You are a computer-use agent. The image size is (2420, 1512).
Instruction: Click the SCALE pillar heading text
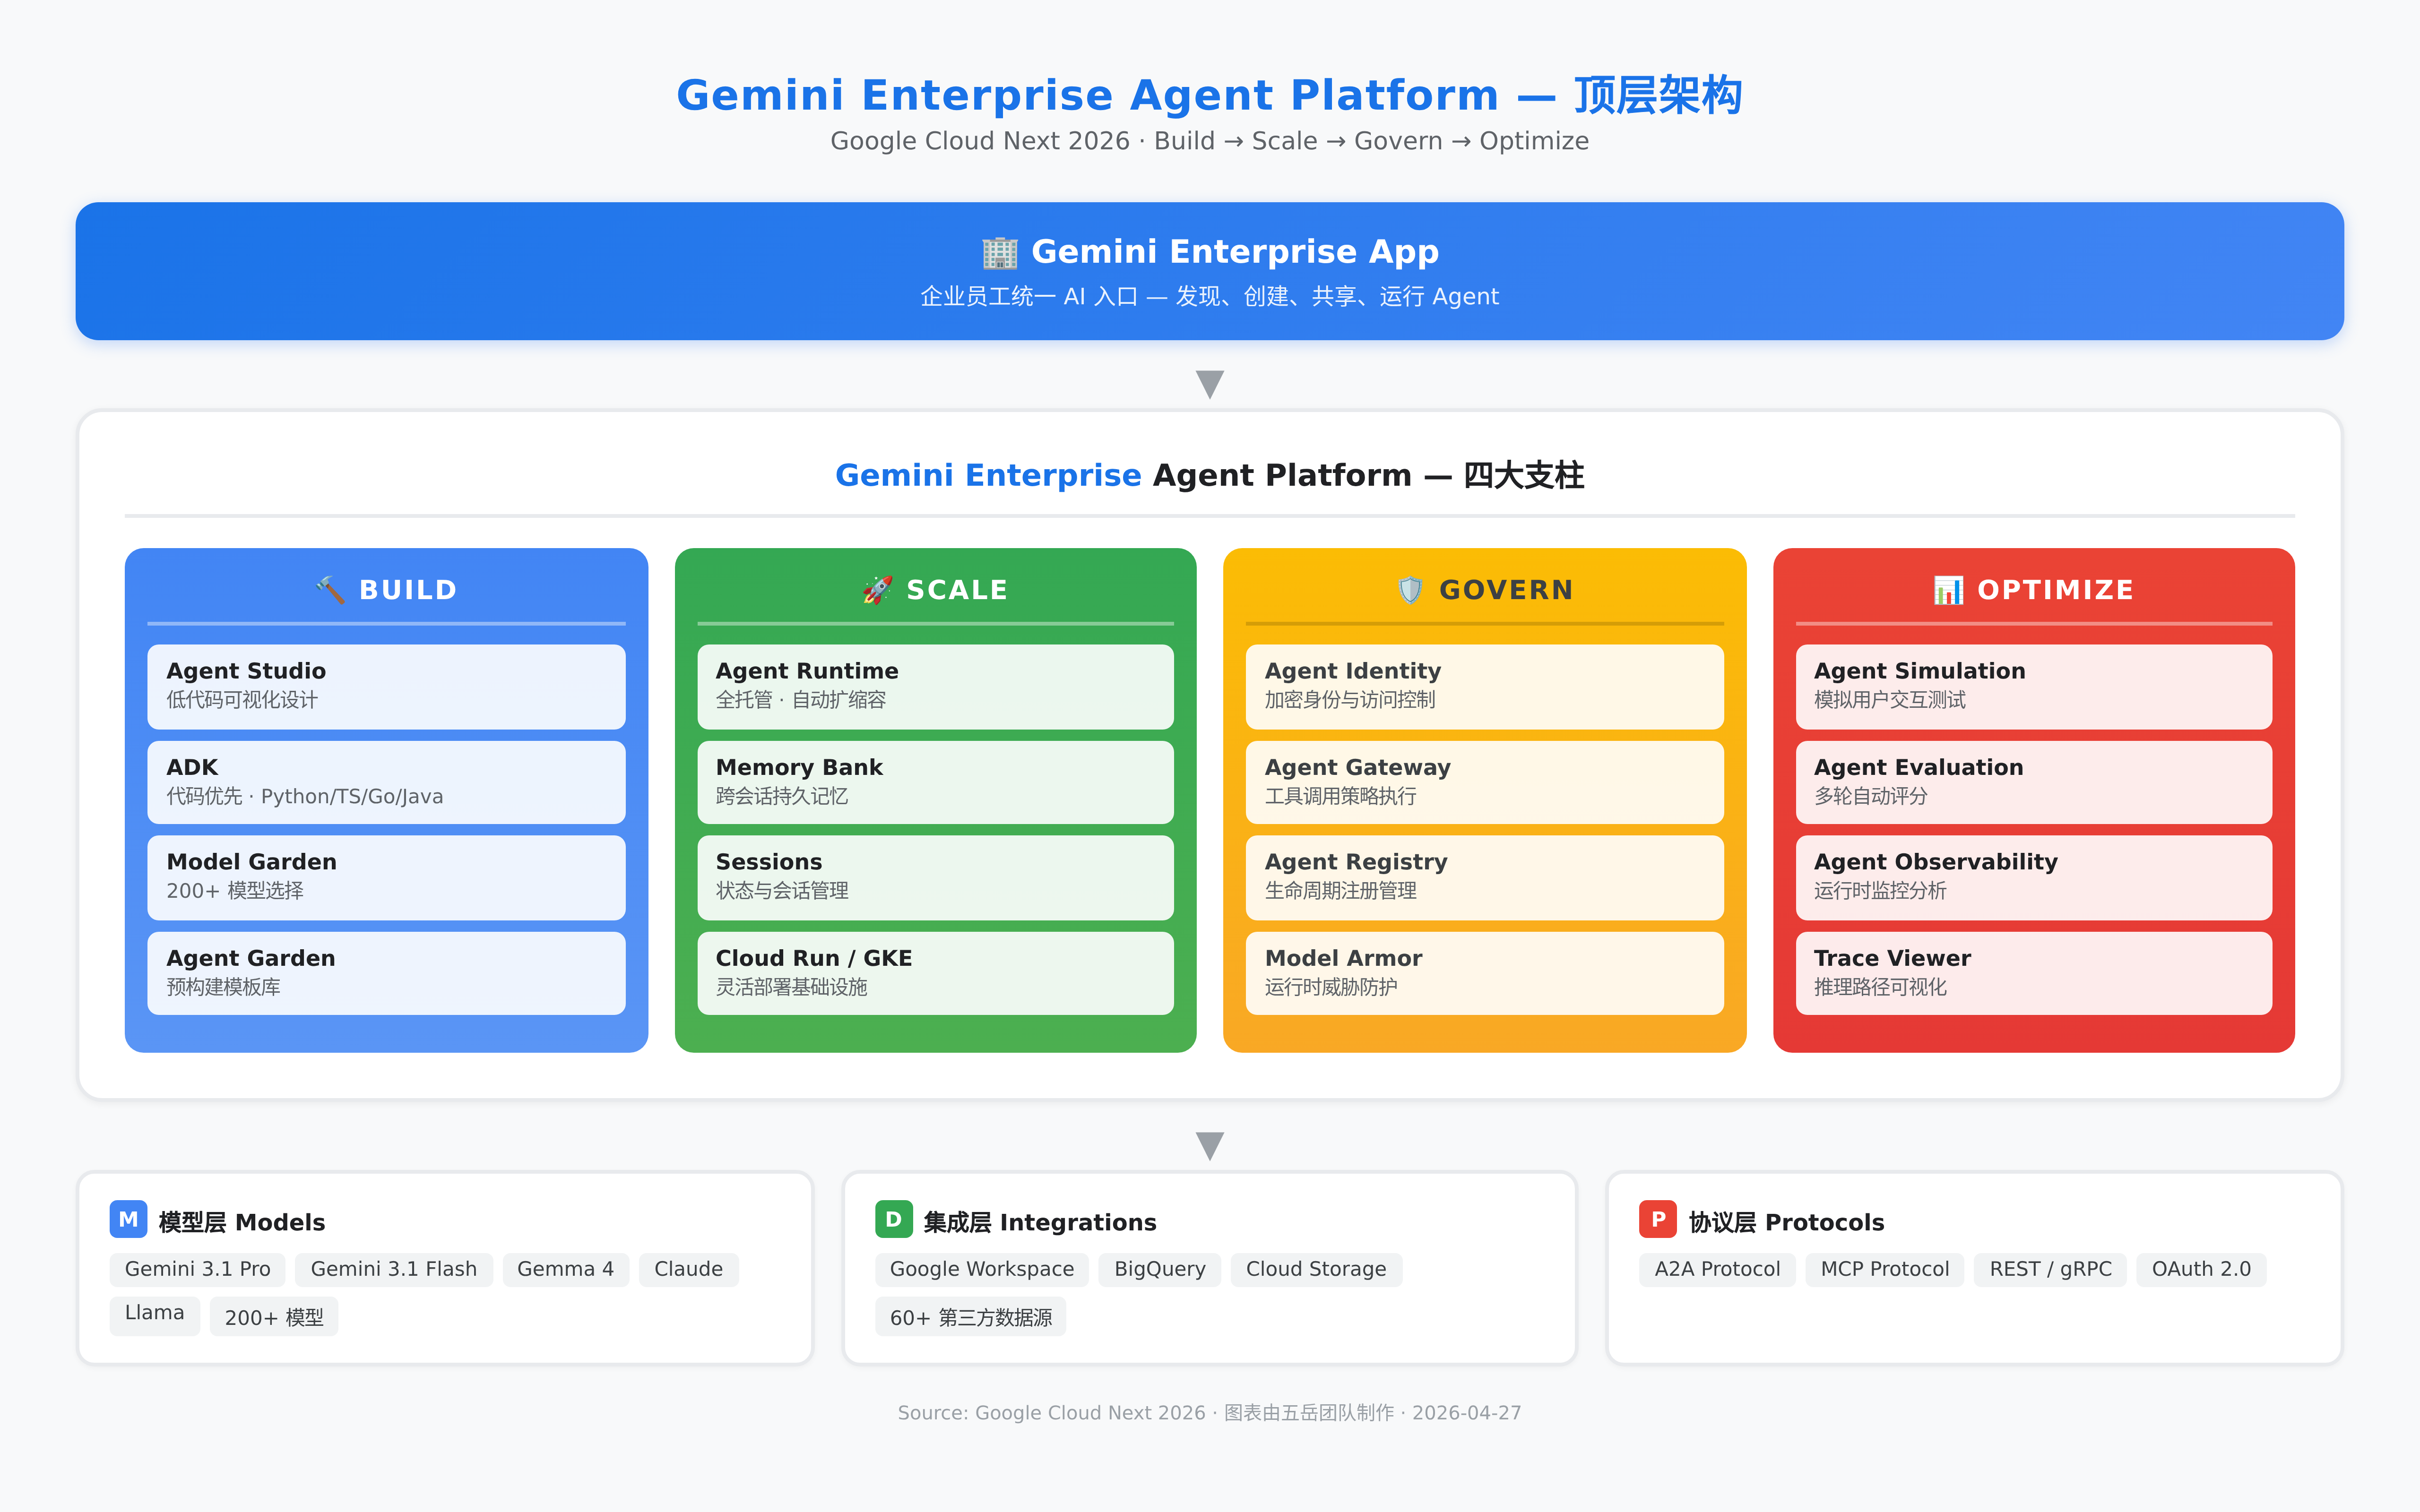tap(957, 590)
